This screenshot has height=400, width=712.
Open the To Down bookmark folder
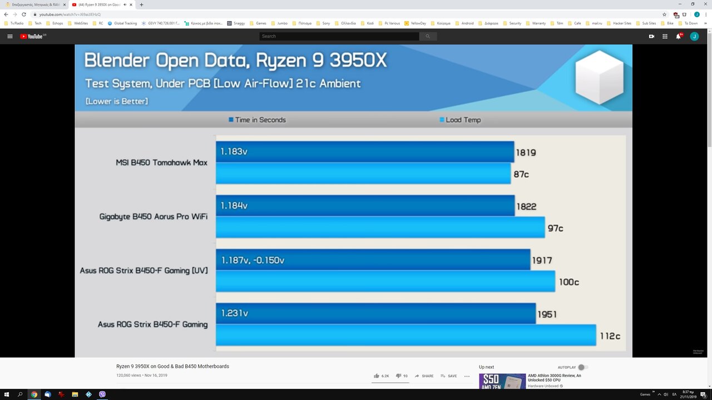pyautogui.click(x=688, y=23)
